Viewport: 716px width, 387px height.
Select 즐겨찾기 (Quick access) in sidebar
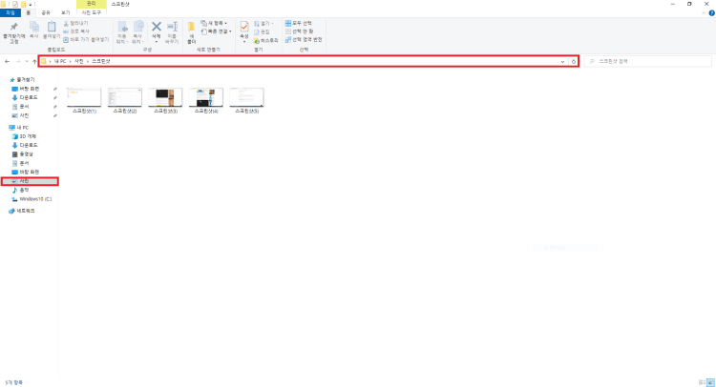26,80
